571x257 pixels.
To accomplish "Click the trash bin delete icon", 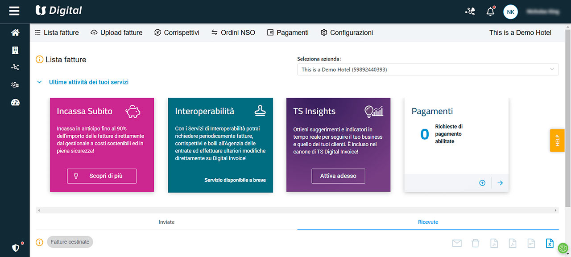I will click(x=476, y=243).
